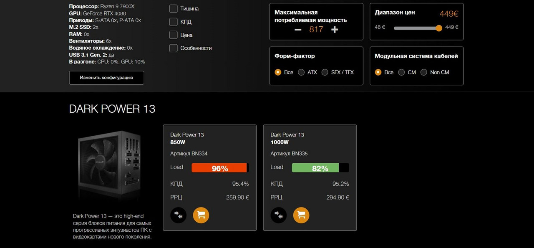Open the Dark Power 13 850W title
Viewport: 534px width, 248px height.
tap(187, 138)
